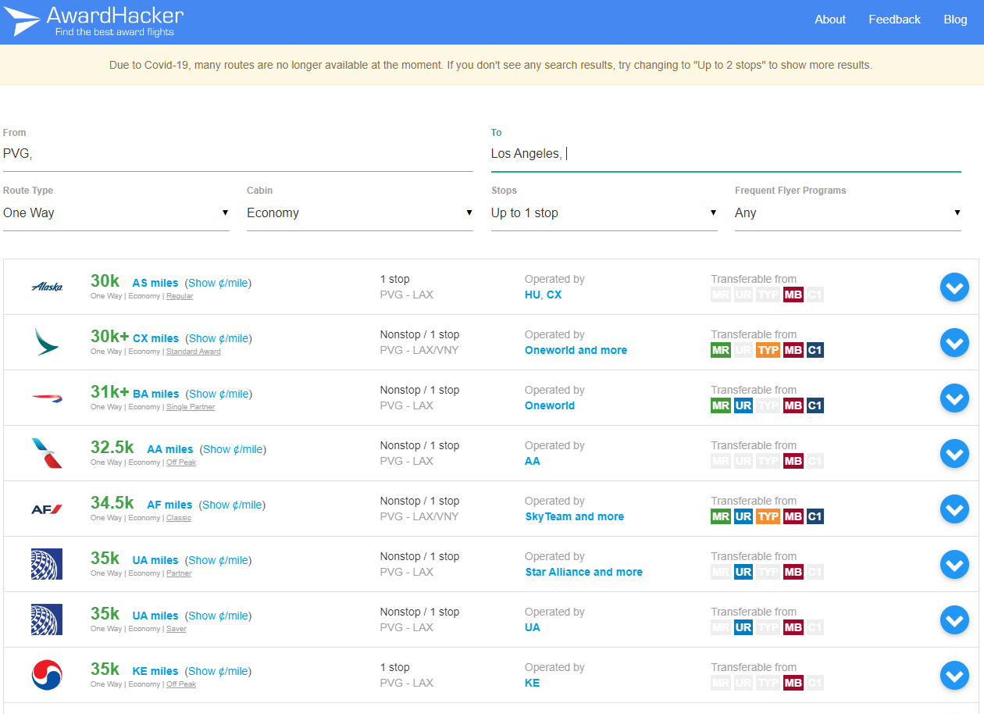Click MB badge in the BA miles row
Screen dimensions: 984x714
(793, 405)
